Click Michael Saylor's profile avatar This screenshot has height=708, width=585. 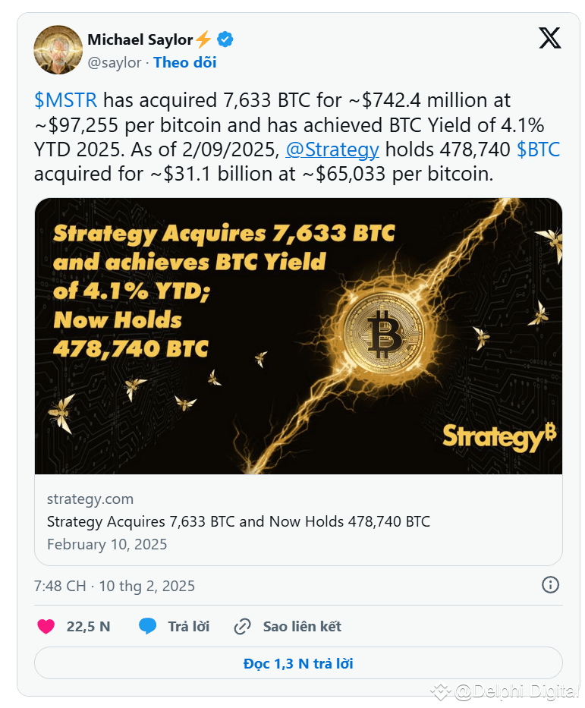point(58,50)
